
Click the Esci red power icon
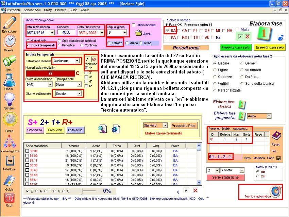[x=9, y=198]
